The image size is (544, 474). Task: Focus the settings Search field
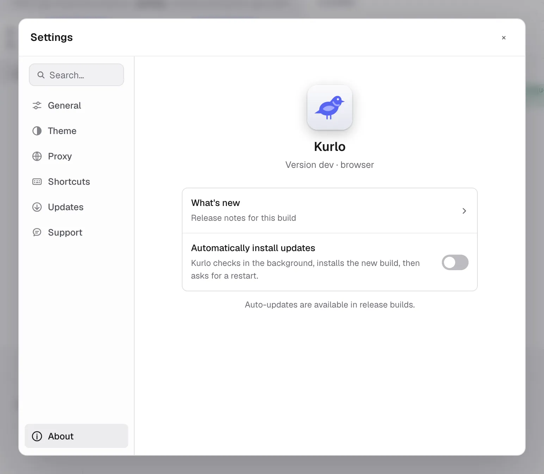[x=76, y=75]
